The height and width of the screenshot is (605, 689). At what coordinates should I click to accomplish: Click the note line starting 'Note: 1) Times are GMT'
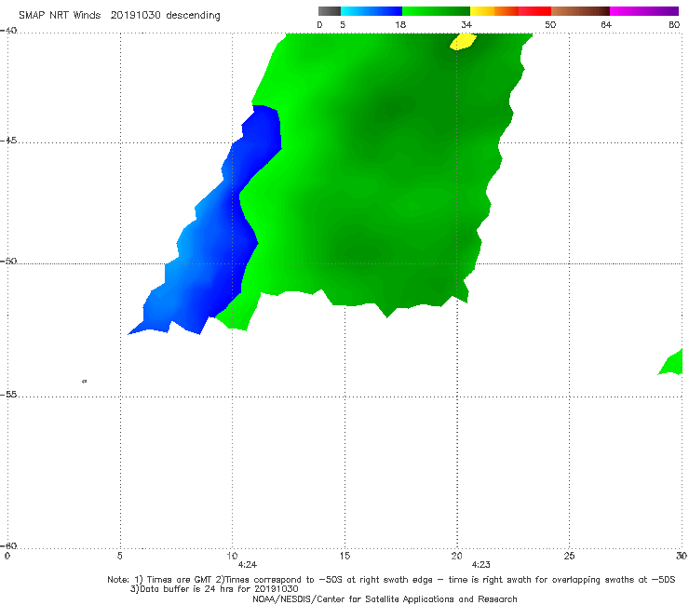pyautogui.click(x=391, y=580)
